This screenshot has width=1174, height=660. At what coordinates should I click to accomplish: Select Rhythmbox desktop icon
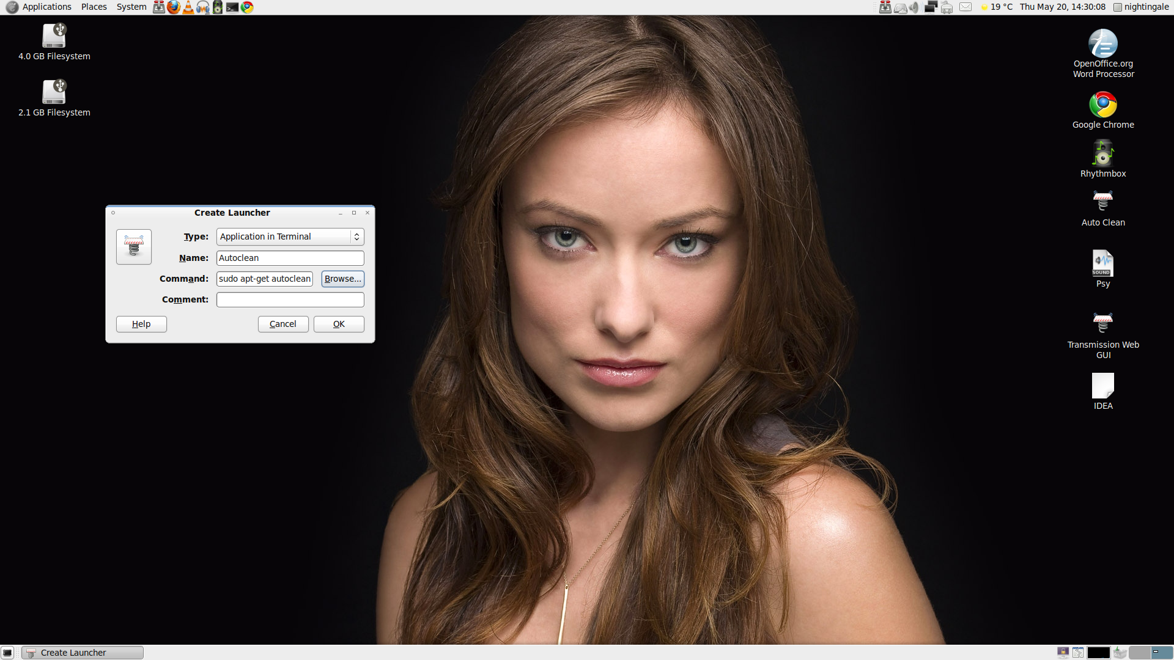click(x=1103, y=159)
